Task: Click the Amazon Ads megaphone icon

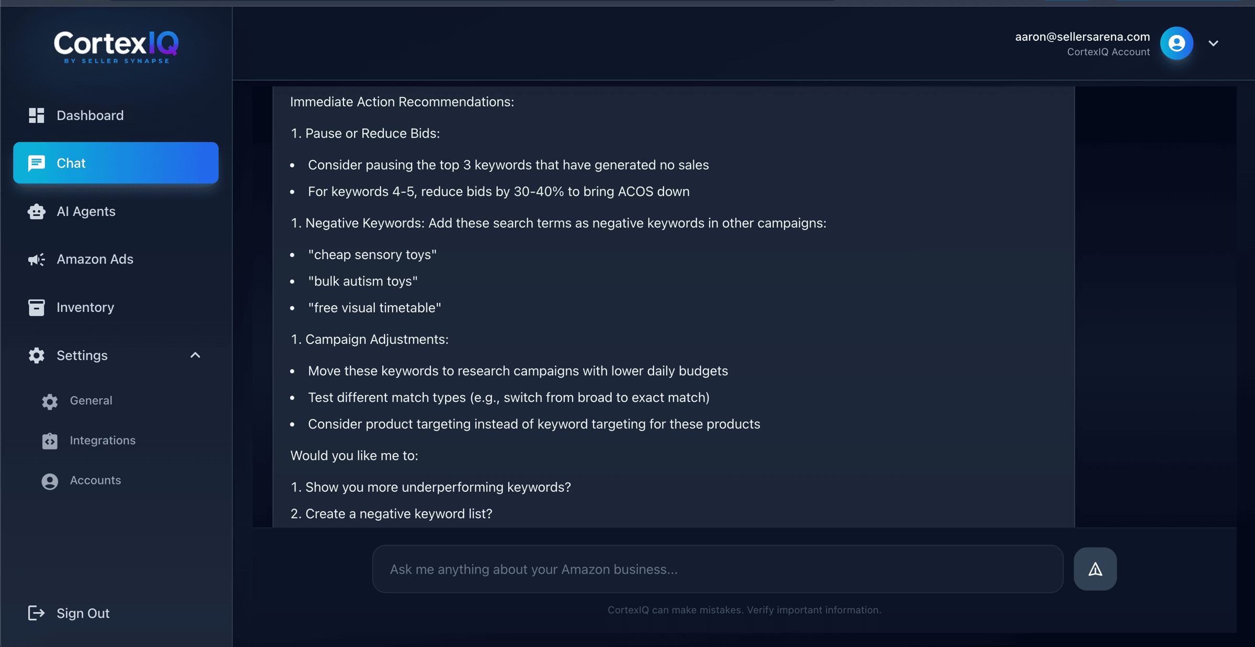Action: [x=36, y=259]
